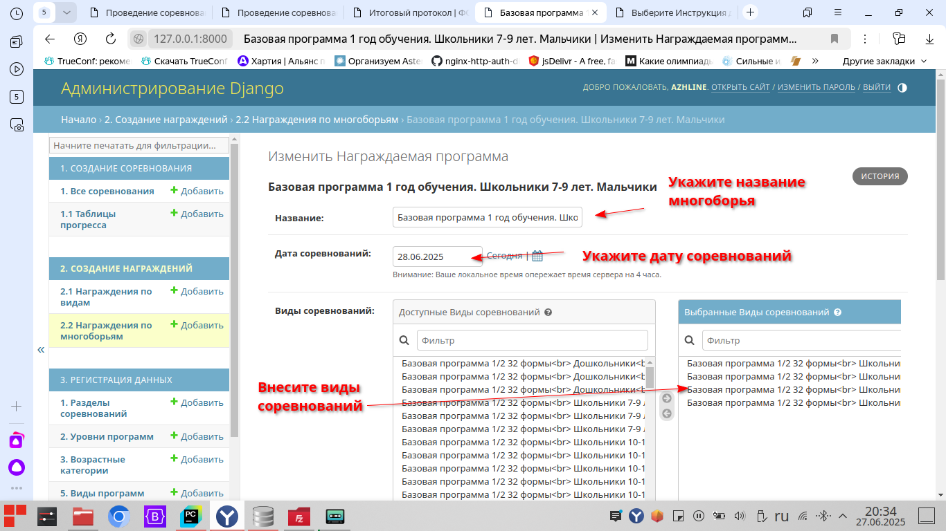
Task: Reload the page with the refresh icon
Action: 110,39
